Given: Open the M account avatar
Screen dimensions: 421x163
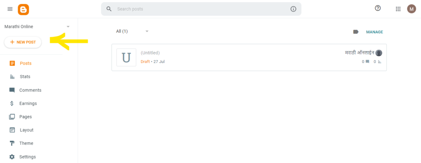Looking at the screenshot, I should click(x=411, y=9).
